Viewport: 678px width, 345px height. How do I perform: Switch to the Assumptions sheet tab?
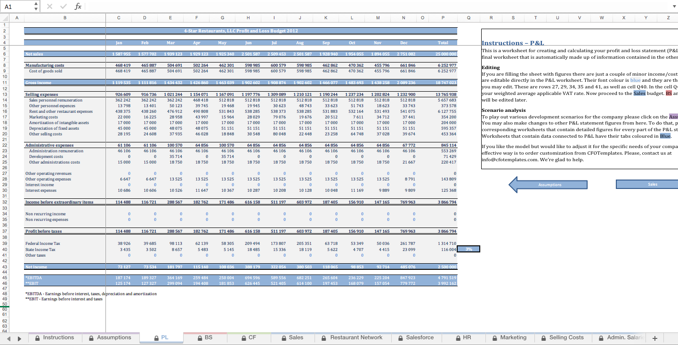tap(110, 337)
